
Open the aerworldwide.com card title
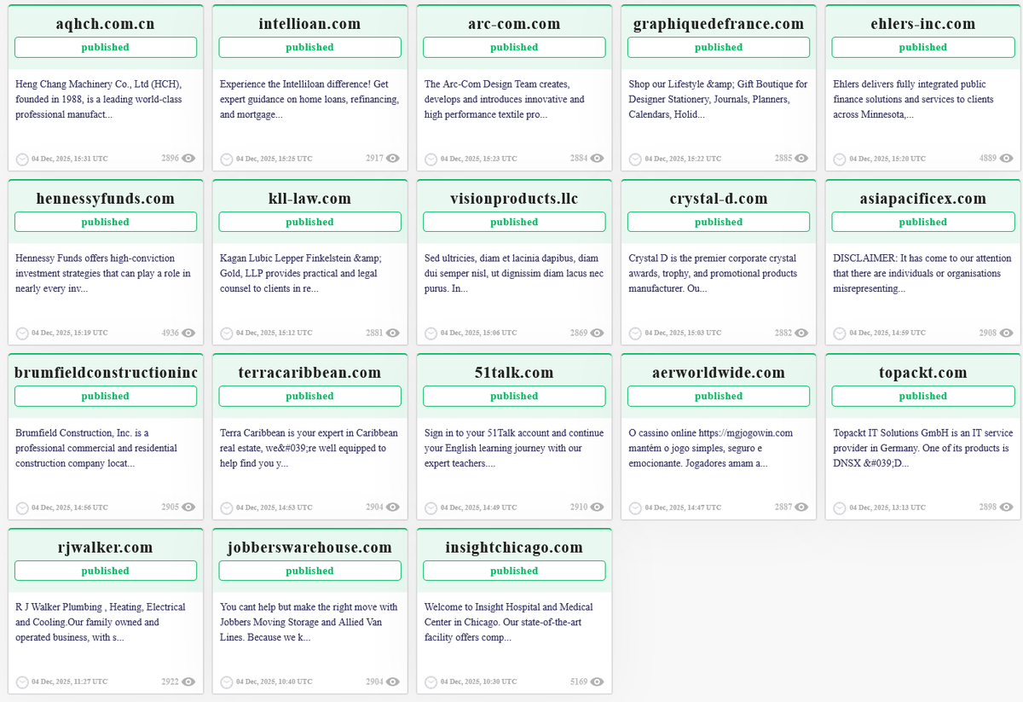[x=719, y=373]
